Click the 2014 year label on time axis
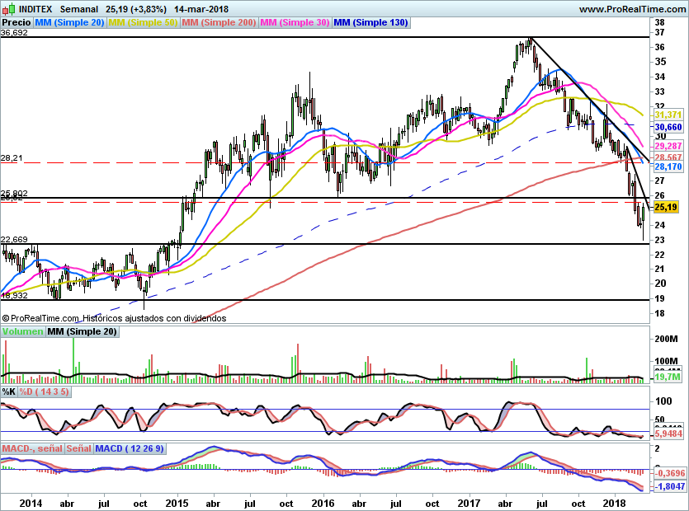Viewport: 689px width, 511px height. tap(31, 503)
